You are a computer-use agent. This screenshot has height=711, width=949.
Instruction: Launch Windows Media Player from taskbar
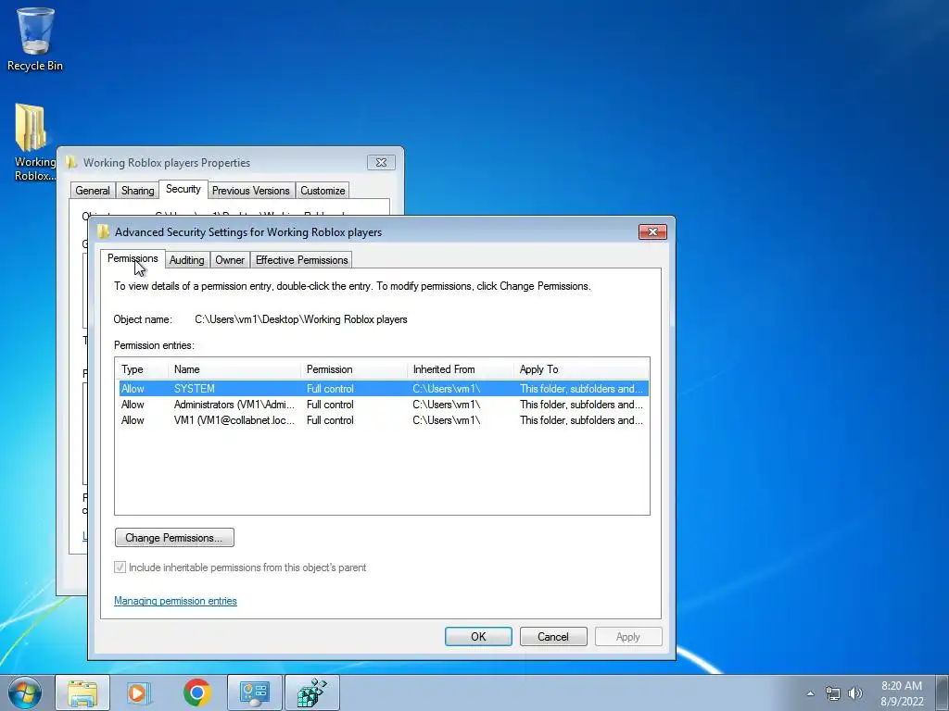point(139,692)
